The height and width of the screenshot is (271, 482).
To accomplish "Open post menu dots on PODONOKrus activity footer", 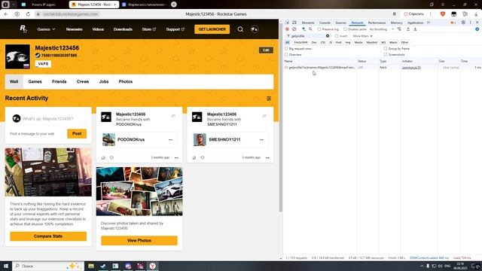I will tap(176, 157).
